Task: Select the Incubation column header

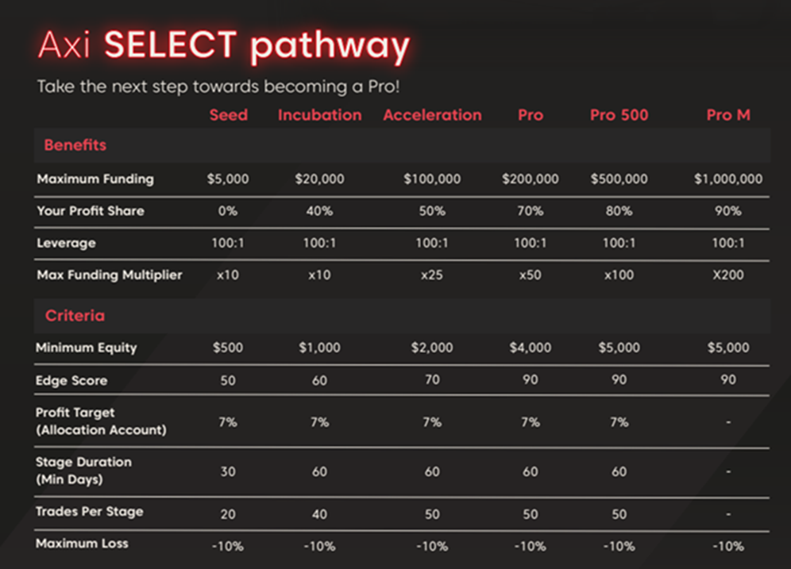Action: click(319, 115)
